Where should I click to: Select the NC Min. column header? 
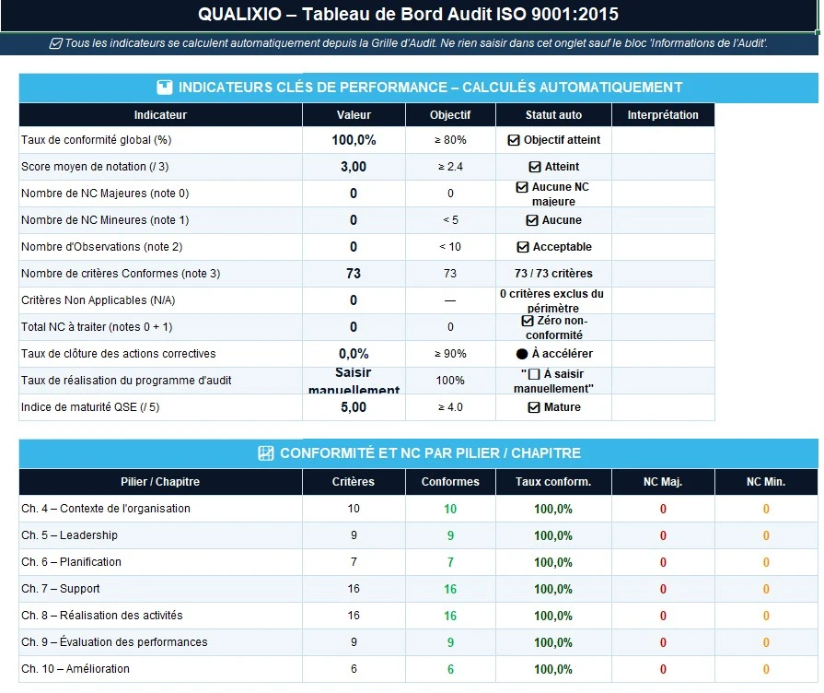pyautogui.click(x=766, y=481)
